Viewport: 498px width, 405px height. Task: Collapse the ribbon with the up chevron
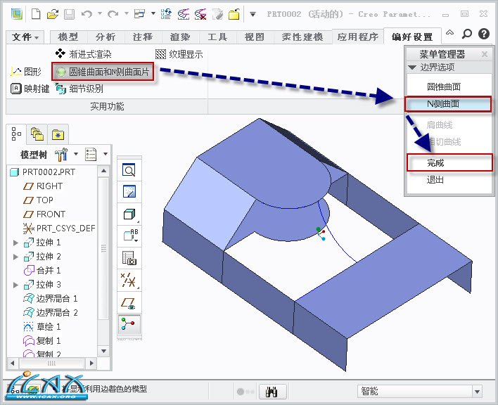[x=449, y=33]
